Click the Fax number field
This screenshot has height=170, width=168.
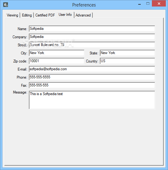[92, 85]
